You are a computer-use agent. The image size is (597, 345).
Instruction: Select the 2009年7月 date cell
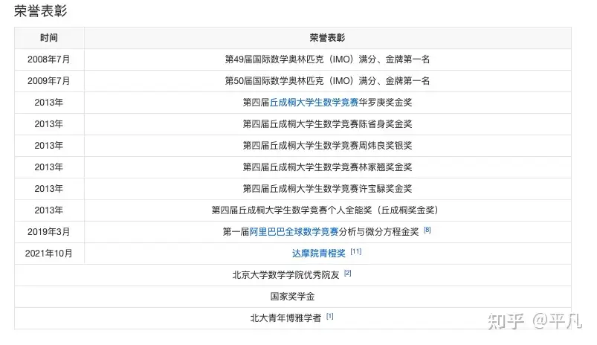click(49, 81)
